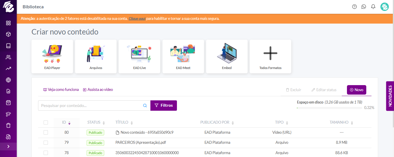
Task: Click the disk space usage progress bar
Action: (329, 108)
